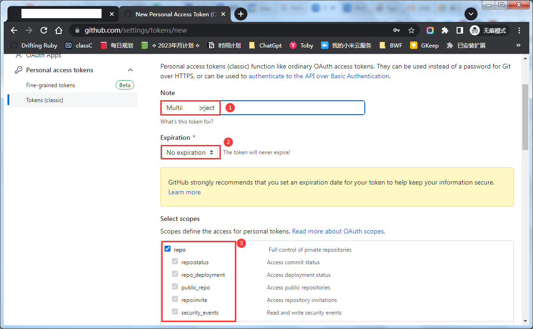
Task: Click the page vertical scrollbar thumb
Action: [525, 117]
